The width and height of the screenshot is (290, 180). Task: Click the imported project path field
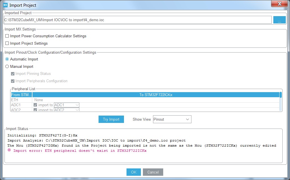tap(138, 20)
